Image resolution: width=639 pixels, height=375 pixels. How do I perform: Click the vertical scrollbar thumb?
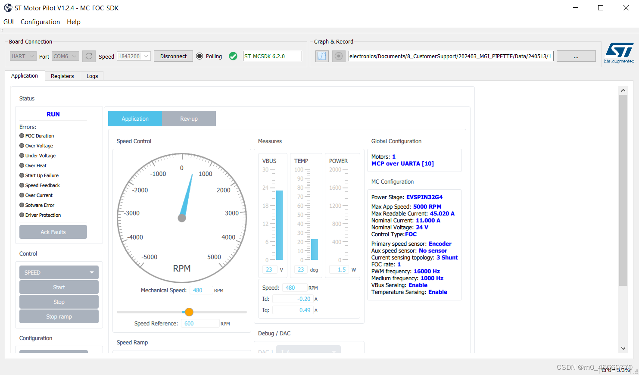pos(623,191)
